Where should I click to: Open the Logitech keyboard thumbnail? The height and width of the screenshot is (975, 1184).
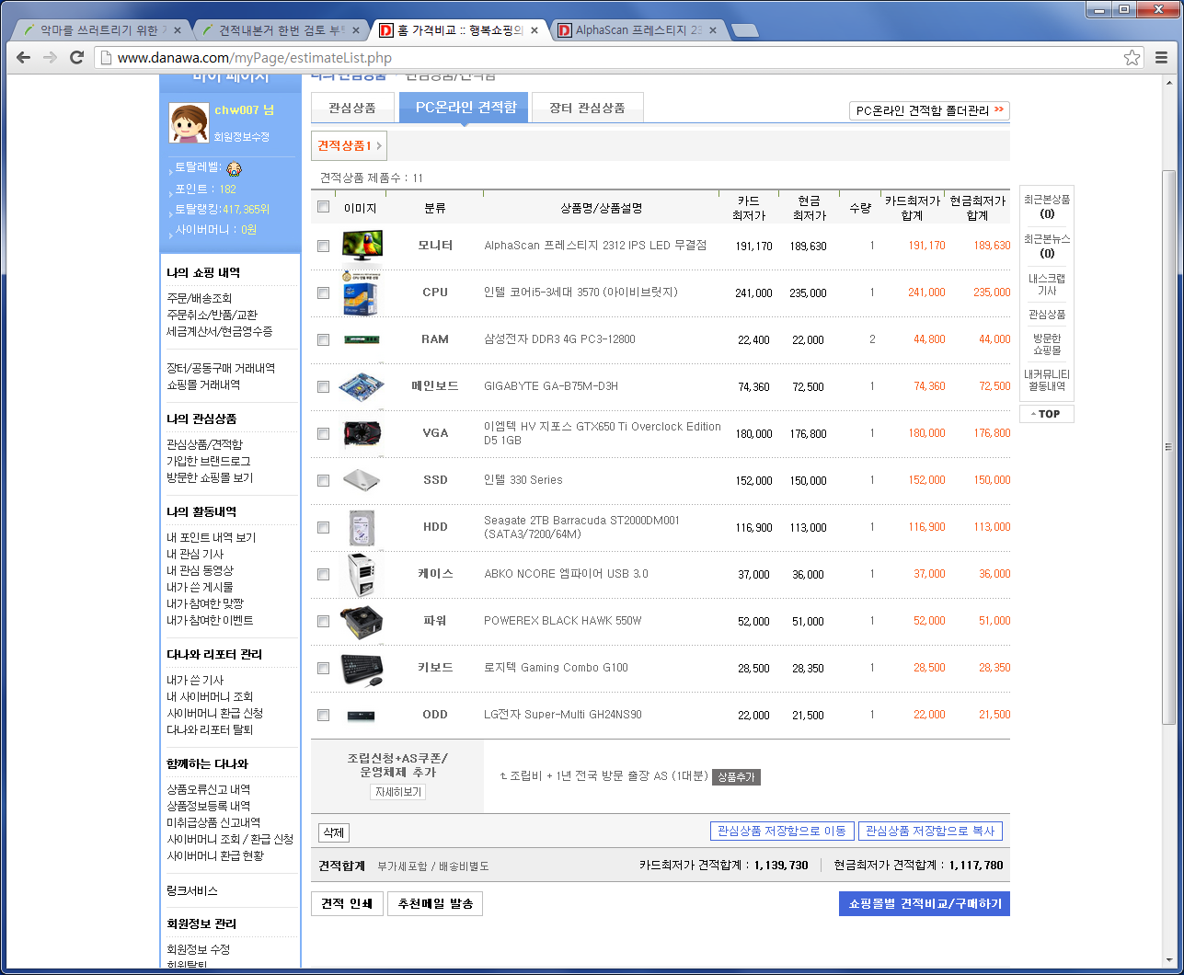coord(362,669)
